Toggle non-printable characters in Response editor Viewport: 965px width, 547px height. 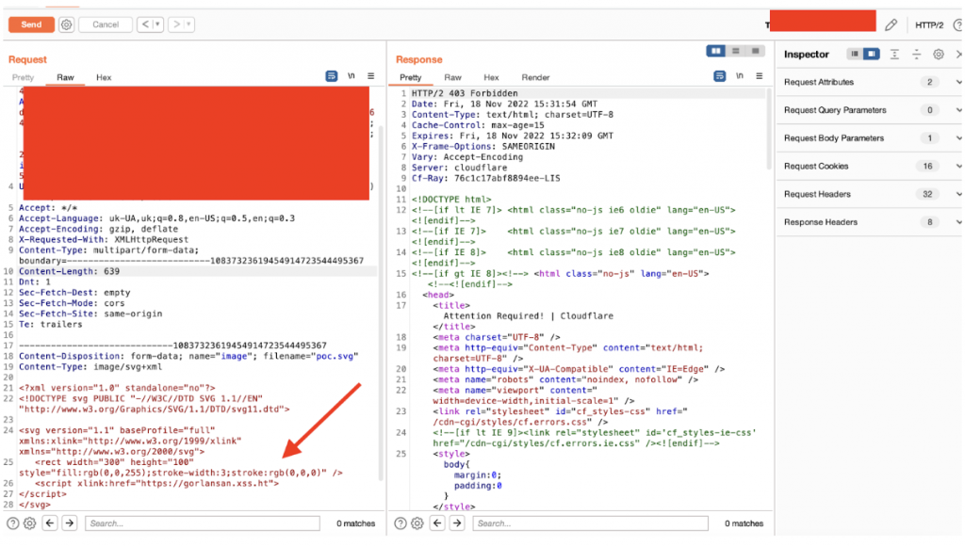coord(740,76)
